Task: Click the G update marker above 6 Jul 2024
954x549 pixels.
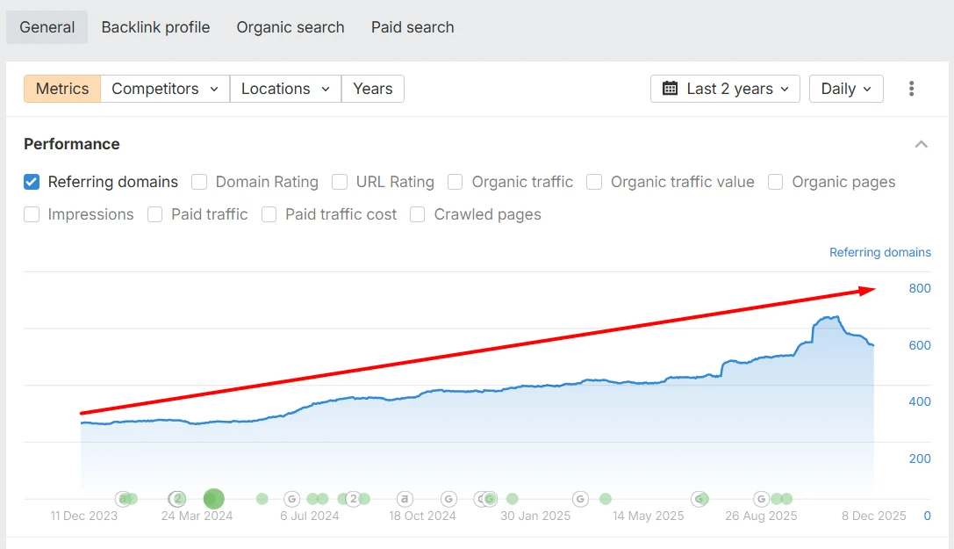Action: tap(292, 499)
